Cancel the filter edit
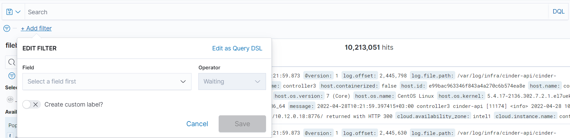570x138 pixels. (197, 124)
